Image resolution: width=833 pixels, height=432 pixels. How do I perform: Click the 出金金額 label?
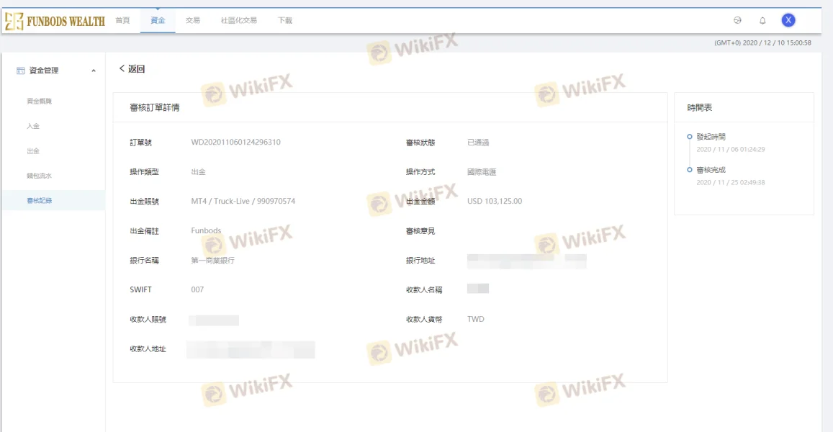tap(420, 202)
